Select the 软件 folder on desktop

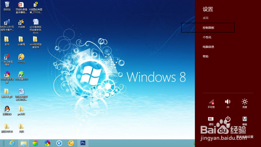tap(7, 41)
